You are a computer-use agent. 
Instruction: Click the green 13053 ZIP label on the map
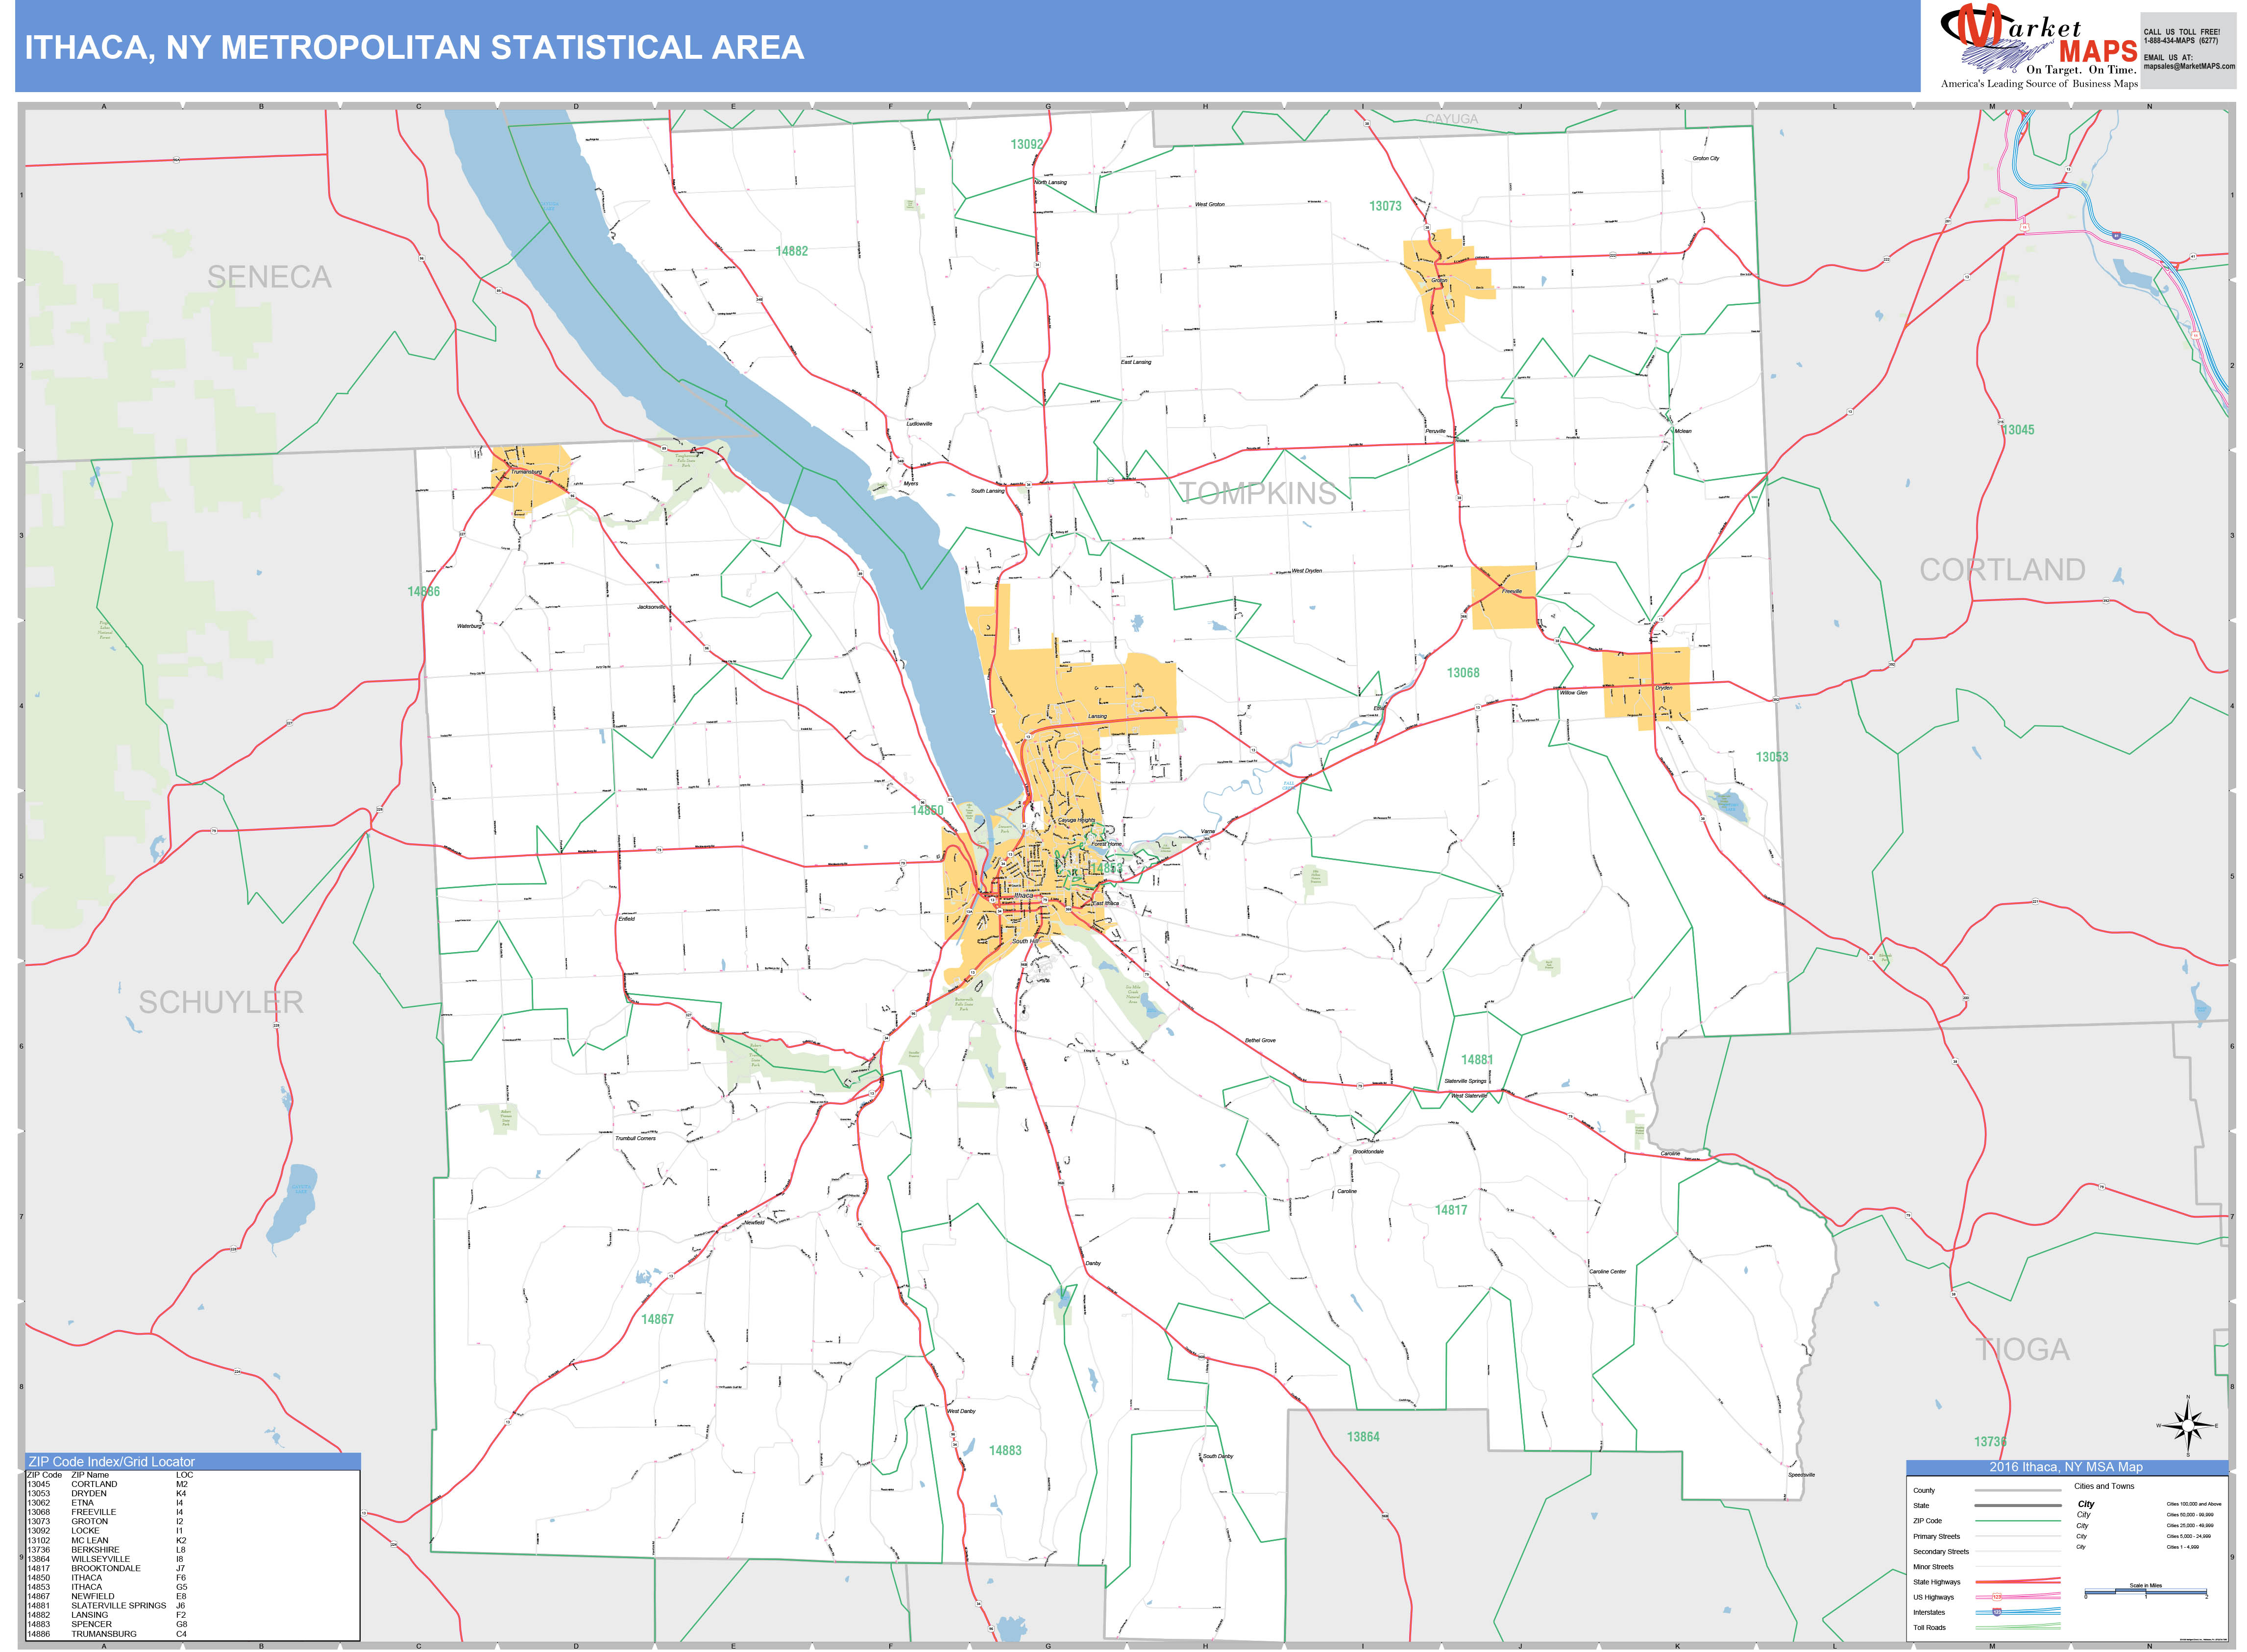pos(1772,757)
